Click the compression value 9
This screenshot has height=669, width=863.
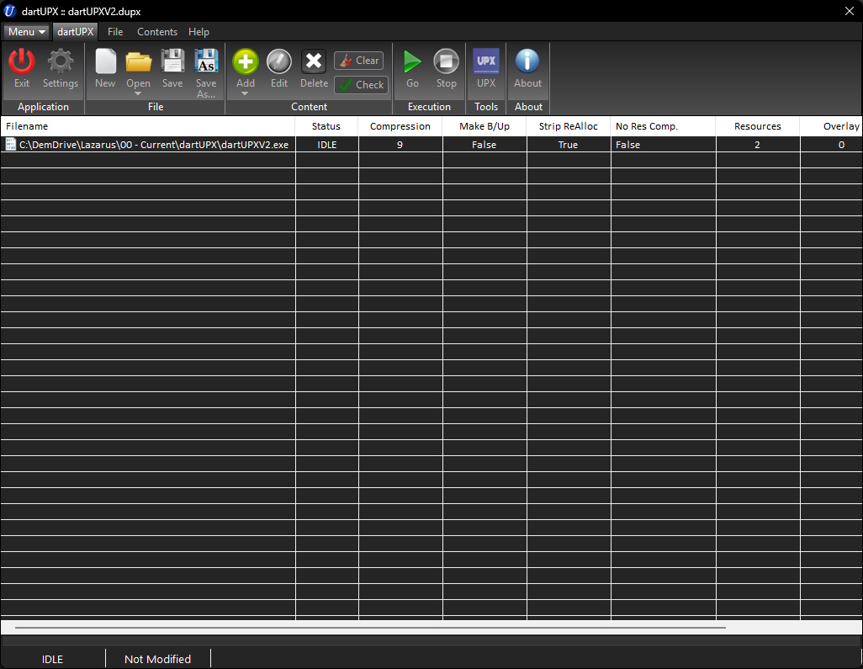[x=400, y=144]
